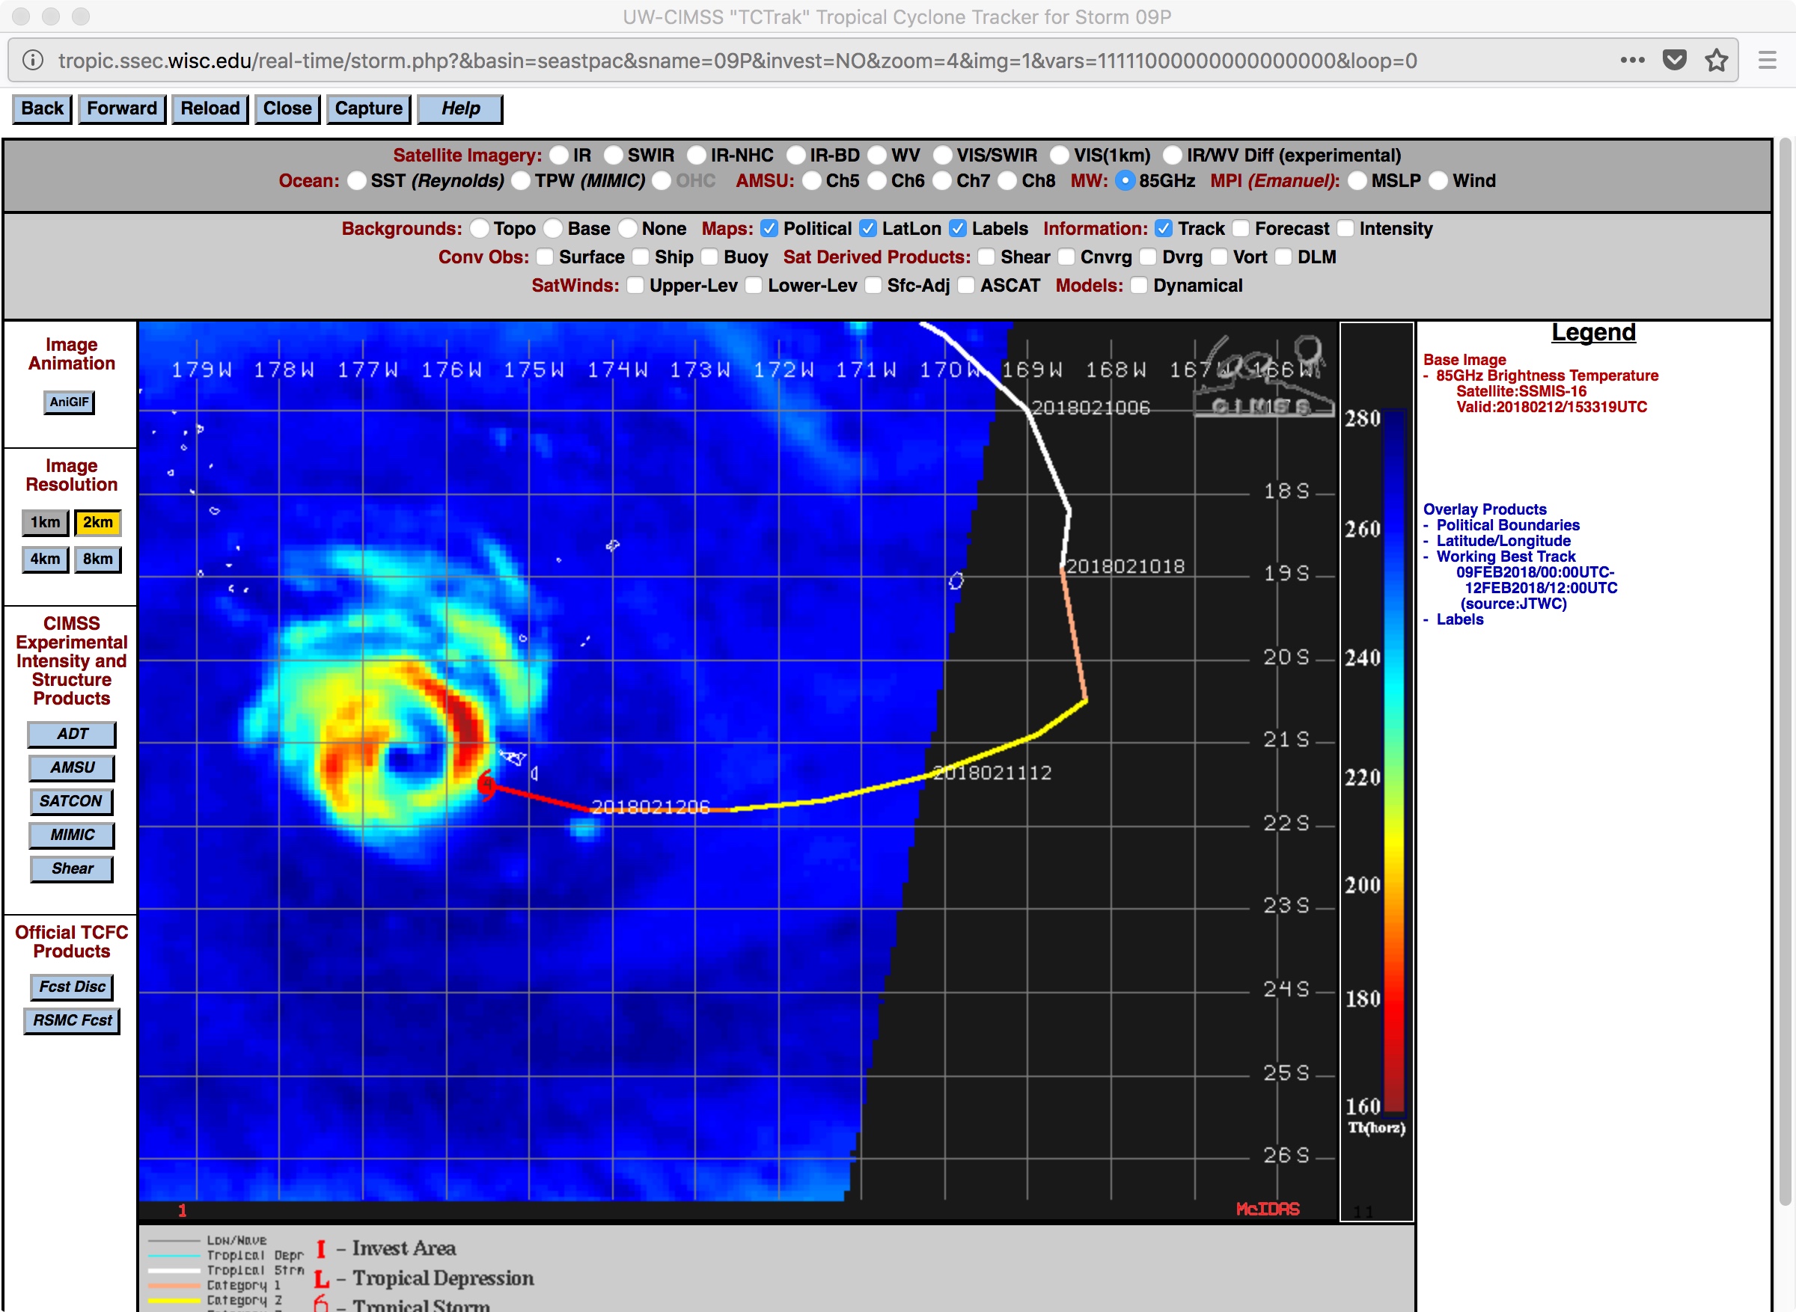This screenshot has height=1312, width=1796.
Task: Set image resolution to 1km
Action: [x=46, y=523]
